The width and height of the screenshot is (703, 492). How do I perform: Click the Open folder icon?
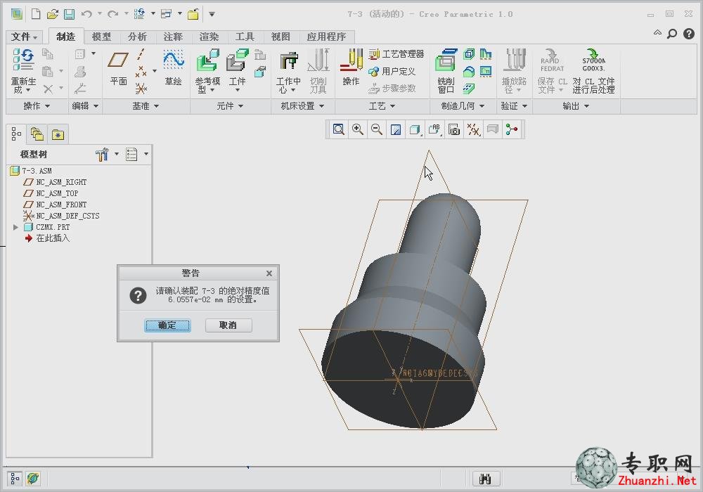[x=53, y=14]
